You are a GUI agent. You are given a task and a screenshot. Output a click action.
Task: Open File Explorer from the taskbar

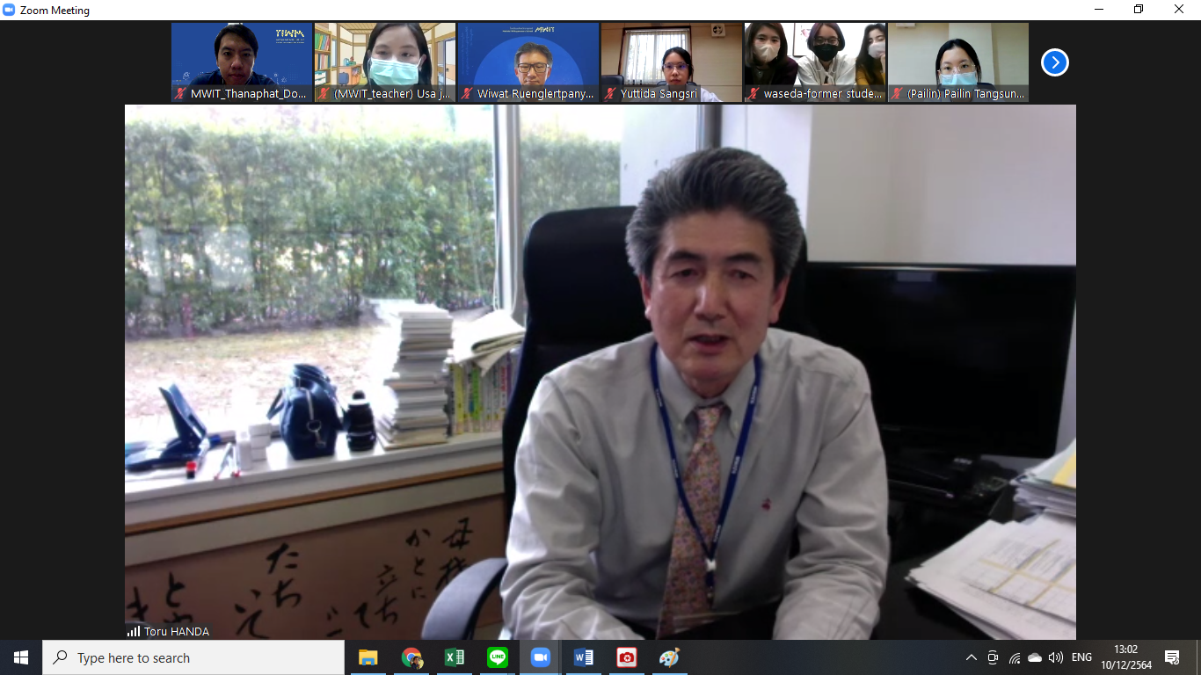368,657
